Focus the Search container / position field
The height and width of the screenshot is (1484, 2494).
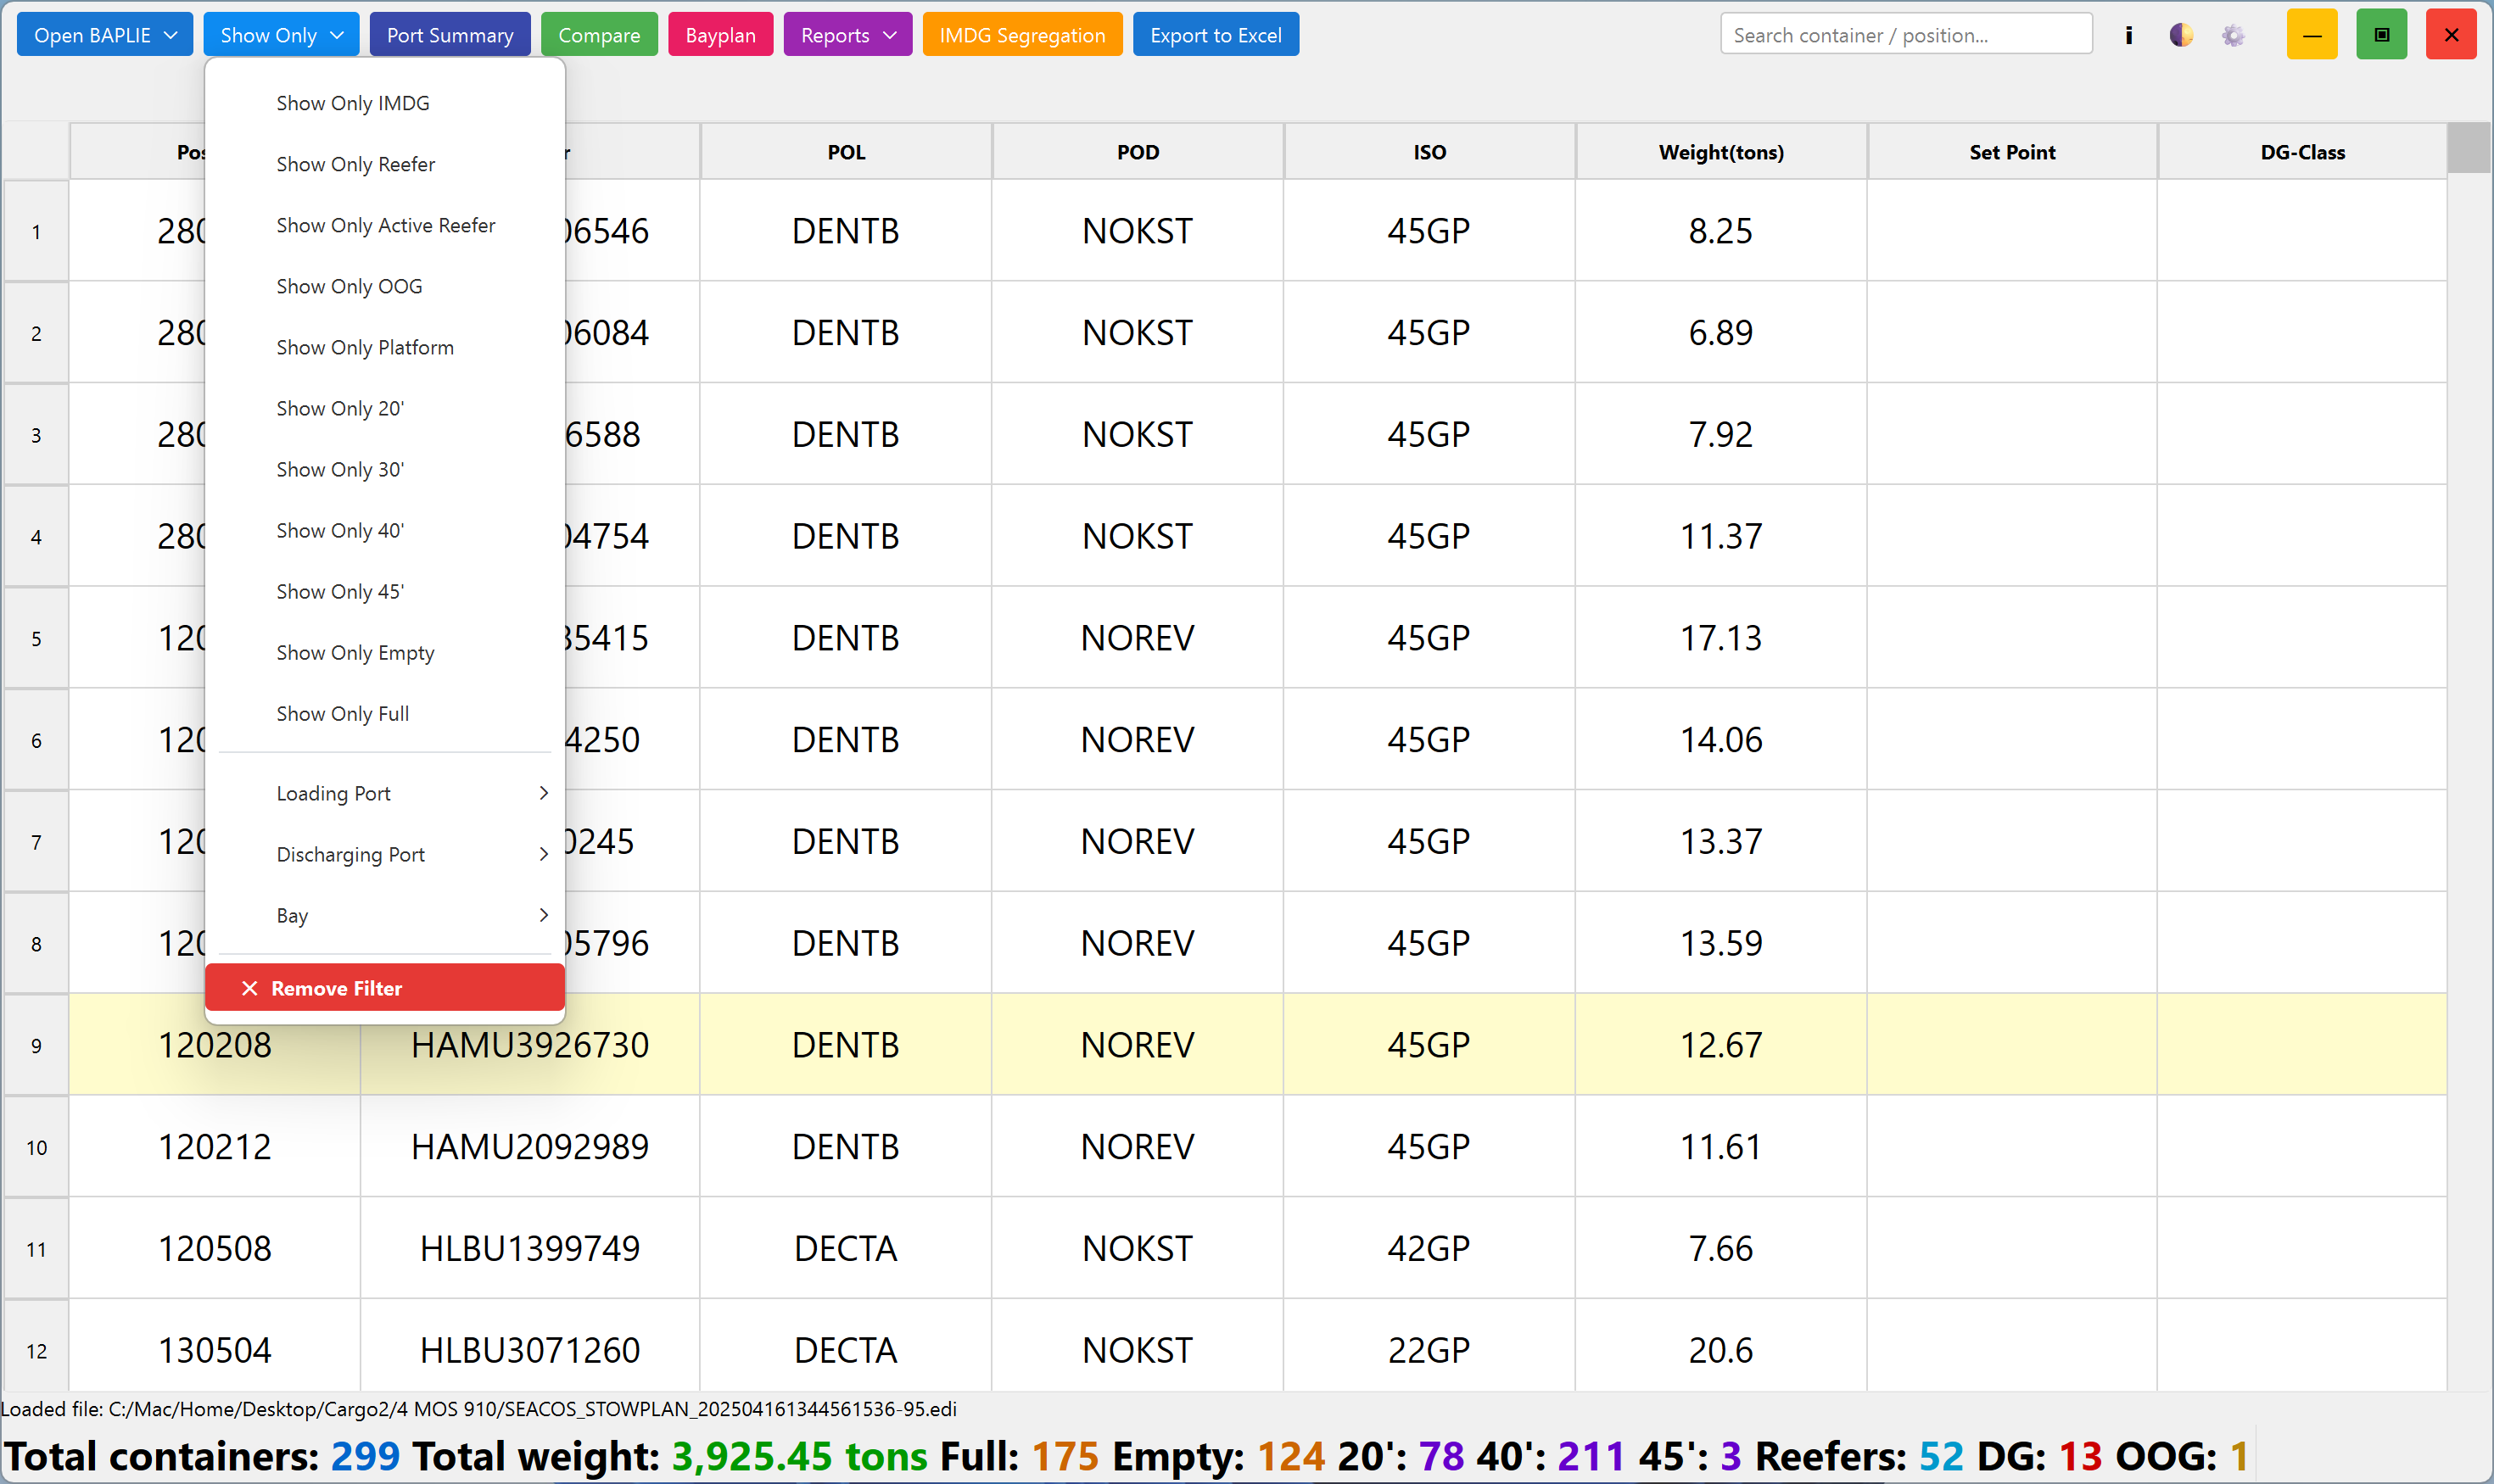[1906, 35]
